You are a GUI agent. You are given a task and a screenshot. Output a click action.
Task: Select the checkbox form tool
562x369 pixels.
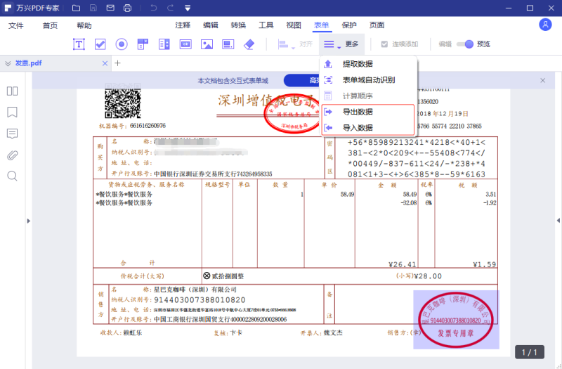[x=100, y=44]
